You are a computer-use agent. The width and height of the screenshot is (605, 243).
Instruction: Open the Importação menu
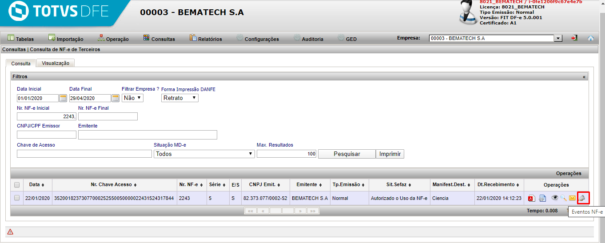pyautogui.click(x=66, y=39)
